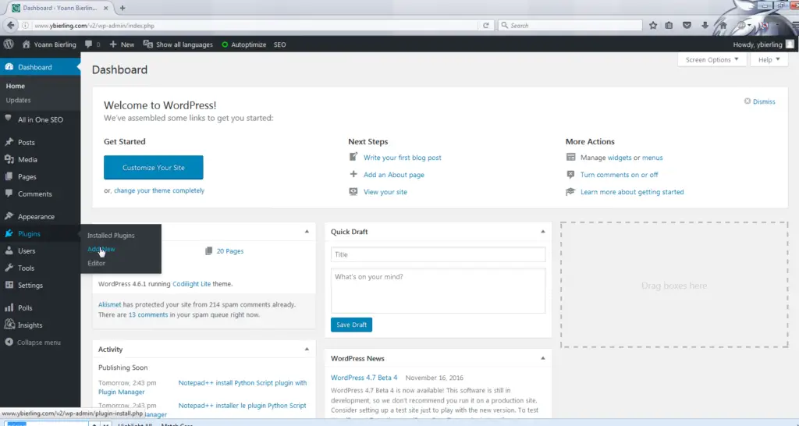The width and height of the screenshot is (799, 426).
Task: Open WordPress 4.7 Beta 4 news link
Action: [364, 378]
